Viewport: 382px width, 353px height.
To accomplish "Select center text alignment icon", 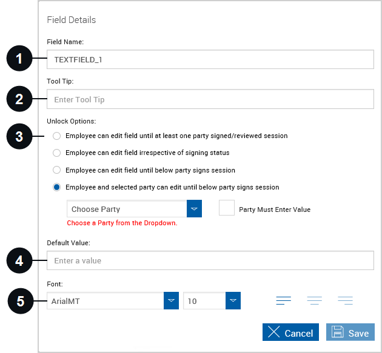I will (315, 301).
